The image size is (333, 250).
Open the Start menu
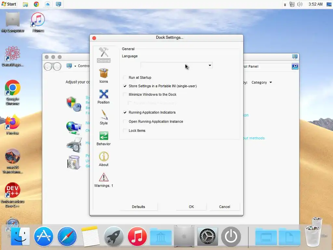pos(9,4)
